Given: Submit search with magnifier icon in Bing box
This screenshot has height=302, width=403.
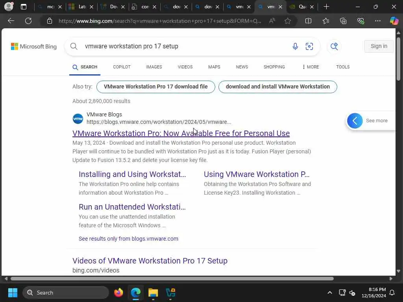Looking at the screenshot, I should point(74,46).
